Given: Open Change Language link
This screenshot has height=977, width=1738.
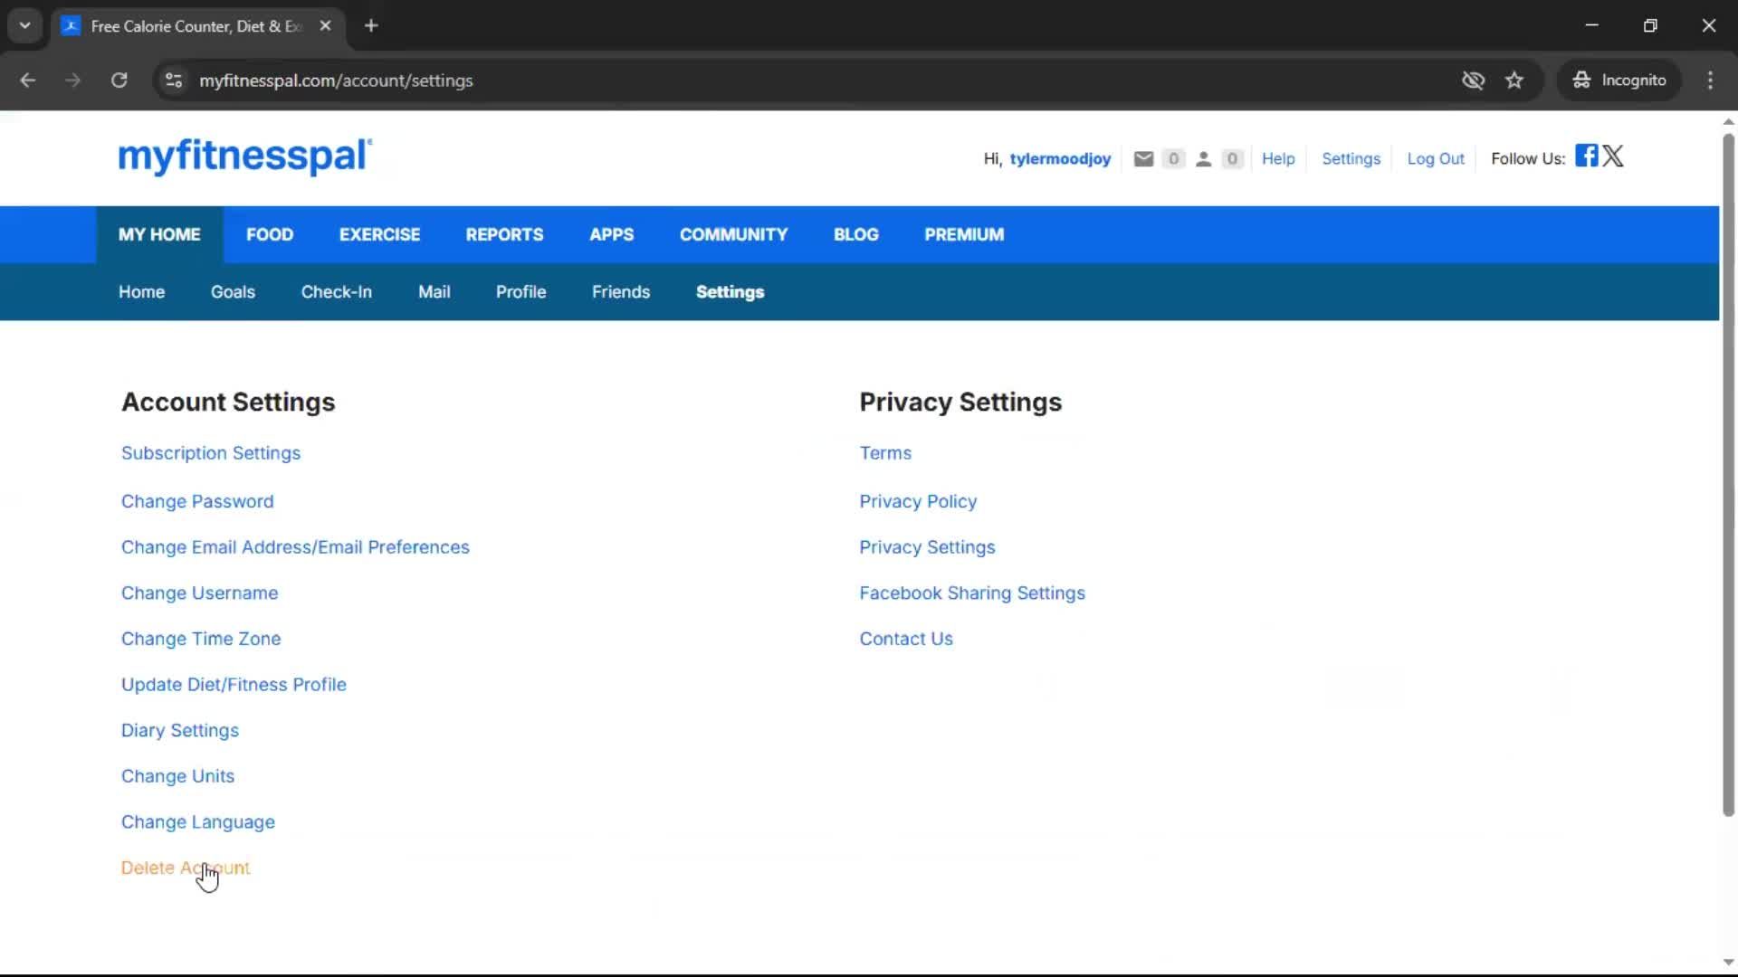Looking at the screenshot, I should pos(198,822).
